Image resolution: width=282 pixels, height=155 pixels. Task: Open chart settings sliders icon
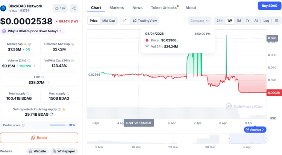[x=276, y=21]
